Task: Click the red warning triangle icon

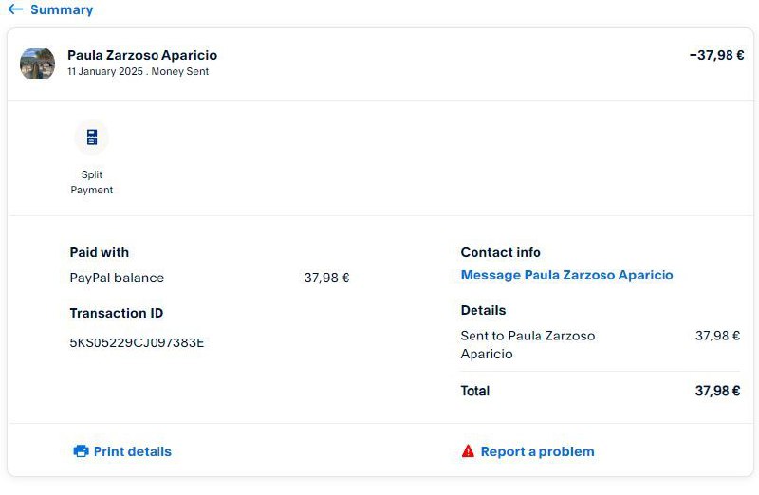Action: pyautogui.click(x=468, y=451)
